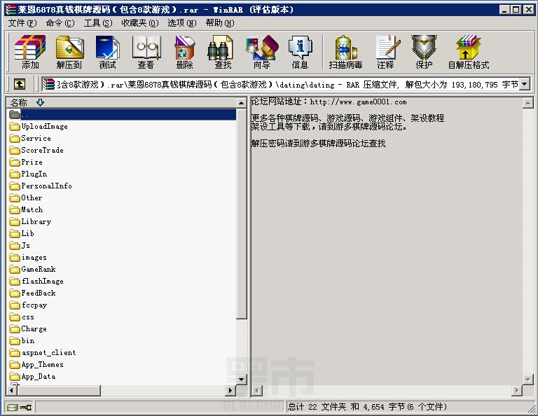This screenshot has width=538, height=416.
Task: Click the 保护 (Protect) shield icon
Action: coord(424,51)
